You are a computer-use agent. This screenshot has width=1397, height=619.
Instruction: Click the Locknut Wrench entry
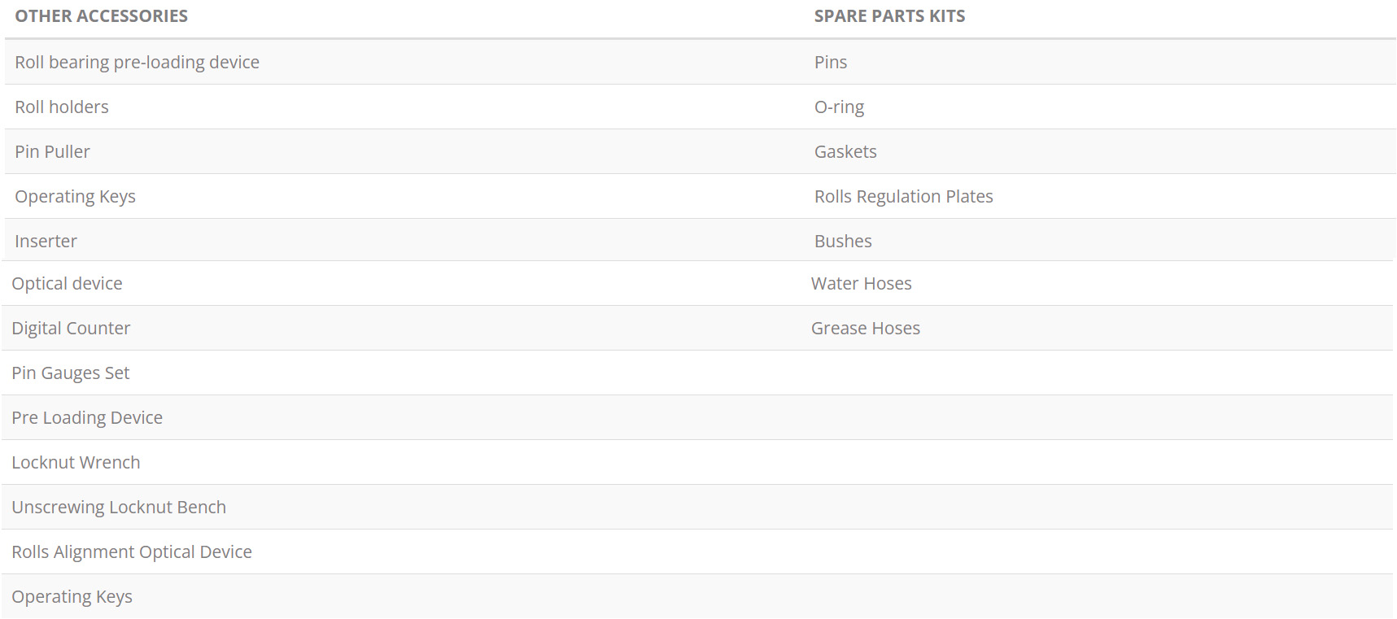[76, 463]
